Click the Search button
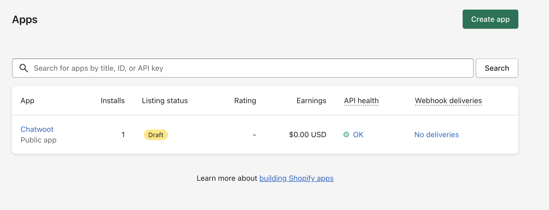Screen dimensions: 549x210 tap(497, 68)
